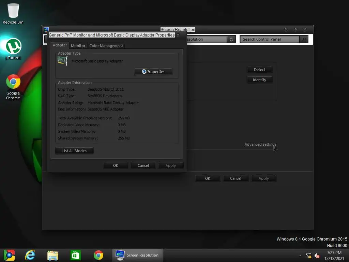Open the Advanced settings link
This screenshot has width=349, height=262.
click(x=260, y=144)
